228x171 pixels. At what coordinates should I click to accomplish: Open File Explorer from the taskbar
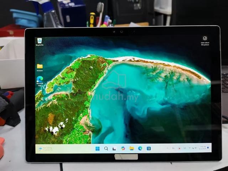131,148
